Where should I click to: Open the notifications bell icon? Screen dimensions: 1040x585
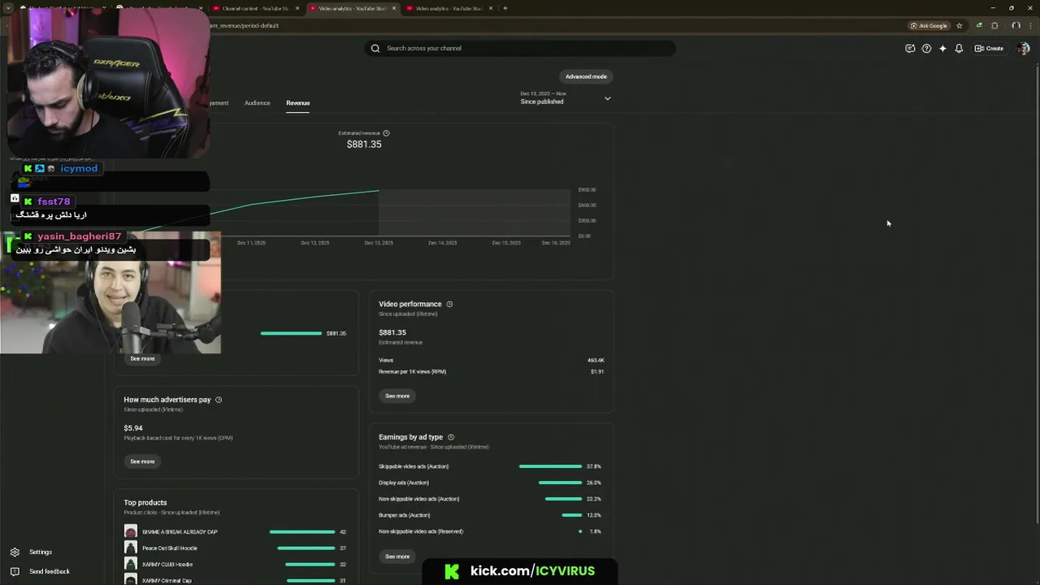[959, 48]
